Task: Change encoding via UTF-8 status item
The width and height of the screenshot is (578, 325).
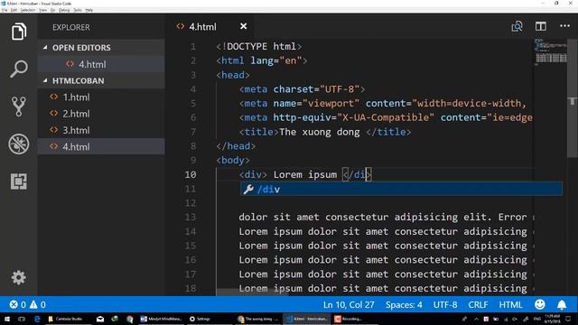Action: pos(445,305)
